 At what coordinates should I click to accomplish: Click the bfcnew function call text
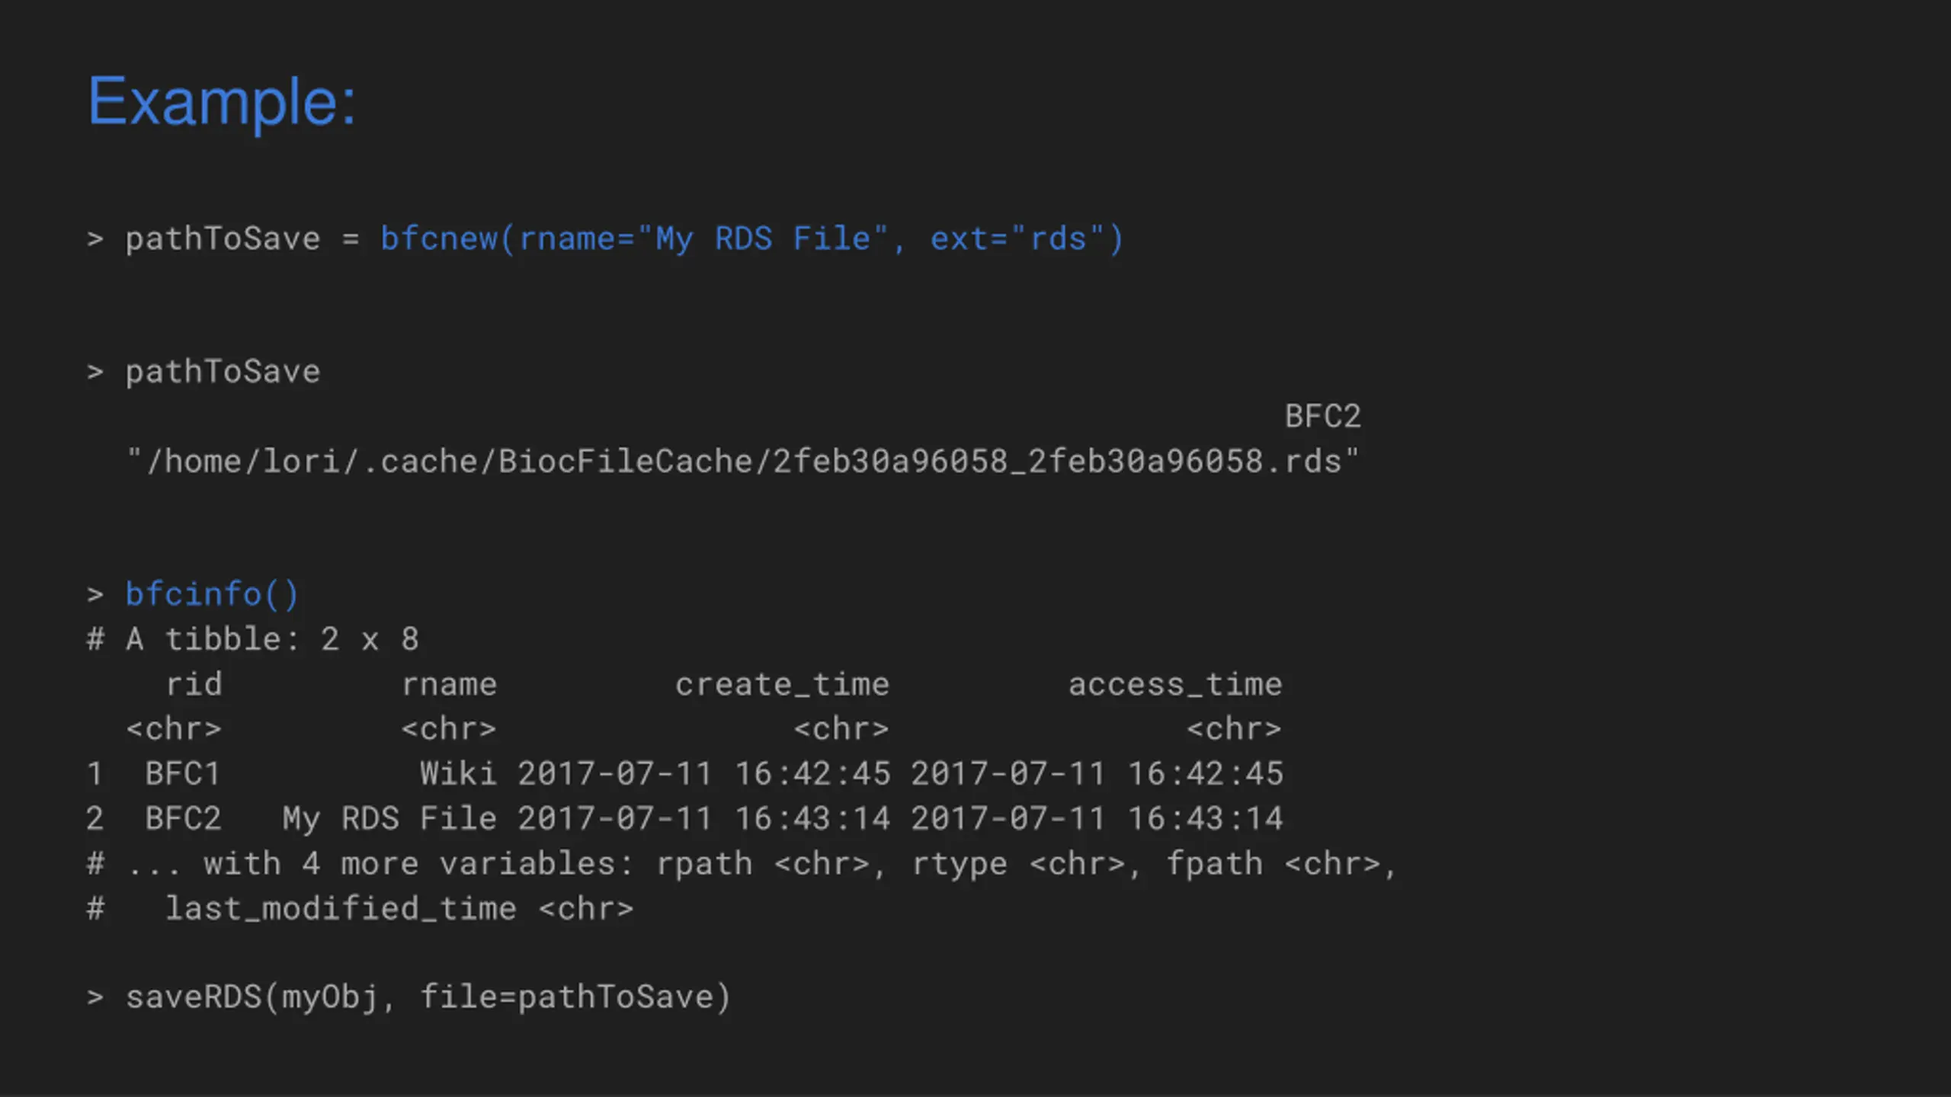[439, 239]
